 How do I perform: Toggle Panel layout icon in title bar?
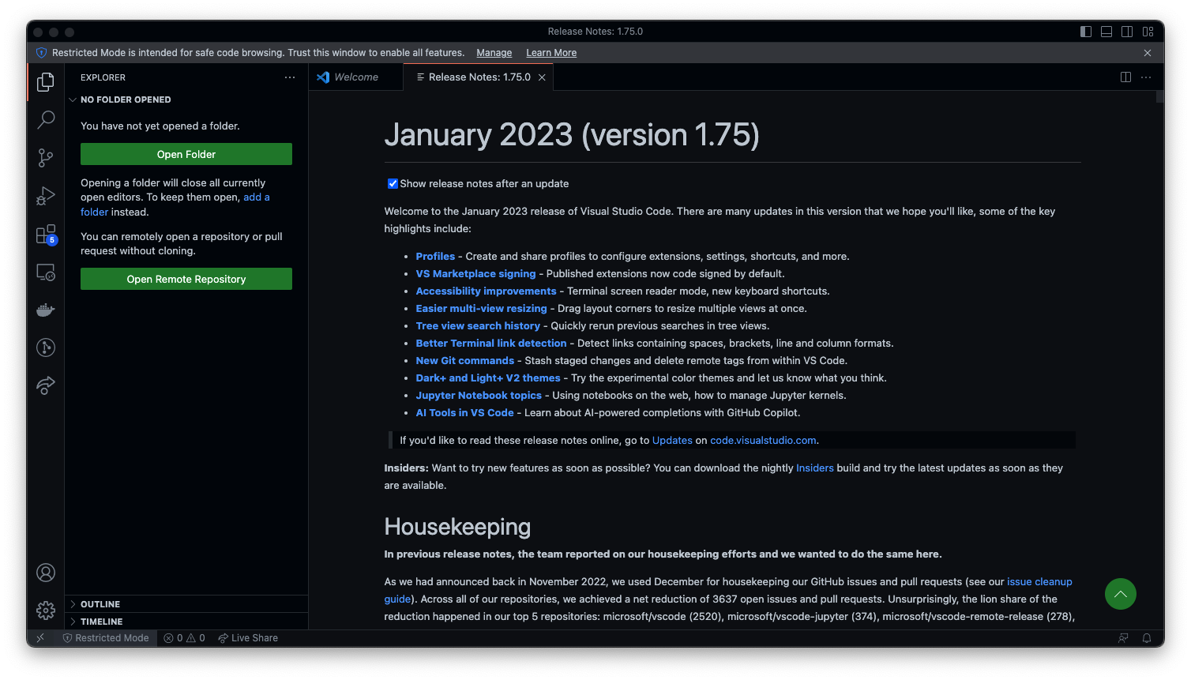coord(1106,32)
